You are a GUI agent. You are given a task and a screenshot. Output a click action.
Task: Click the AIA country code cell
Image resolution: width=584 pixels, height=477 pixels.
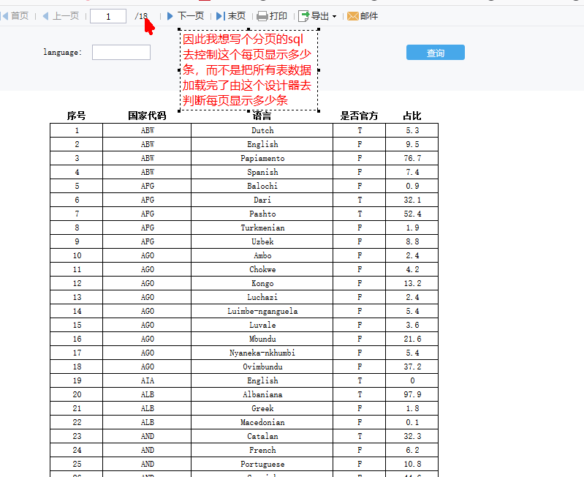click(147, 381)
